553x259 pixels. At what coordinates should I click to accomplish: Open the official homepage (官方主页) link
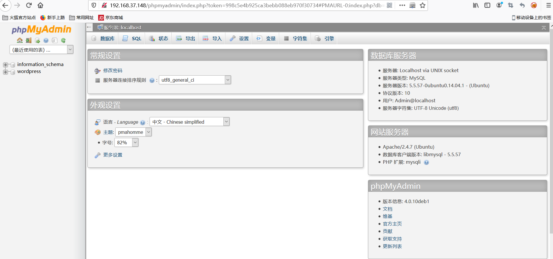tap(392, 224)
